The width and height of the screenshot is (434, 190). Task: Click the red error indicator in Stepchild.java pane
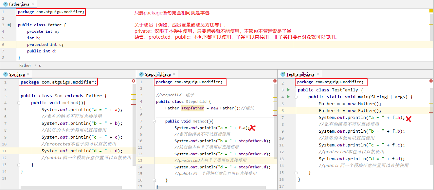(275, 81)
